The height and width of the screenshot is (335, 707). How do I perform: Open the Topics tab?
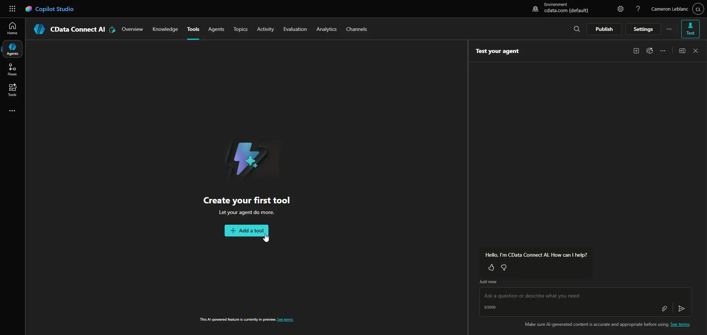coord(240,29)
